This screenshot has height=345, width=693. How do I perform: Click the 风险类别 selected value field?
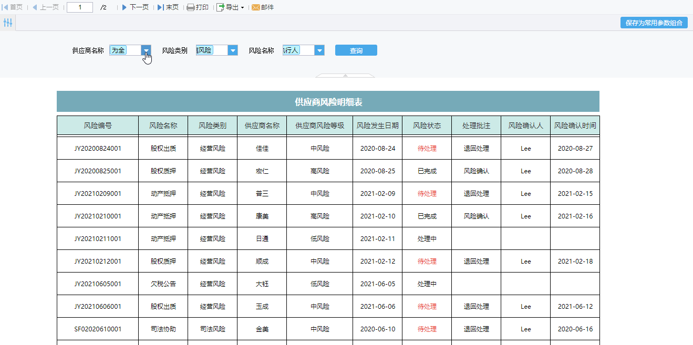click(x=211, y=50)
